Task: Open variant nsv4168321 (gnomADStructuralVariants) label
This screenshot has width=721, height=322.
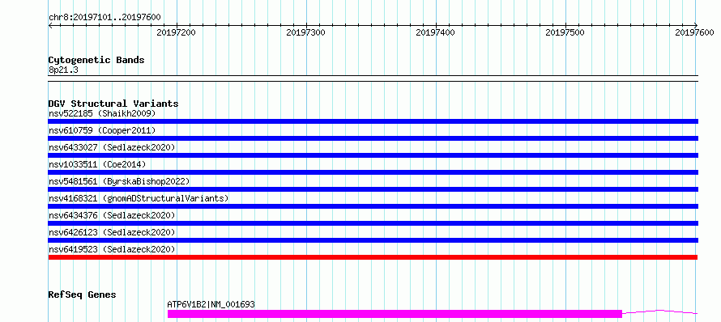Action: point(139,198)
